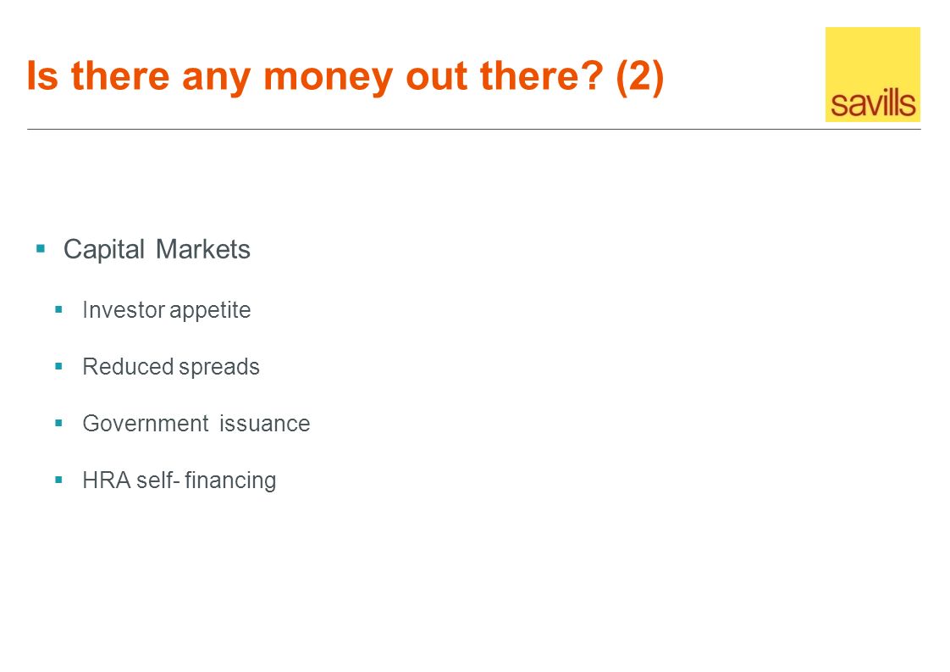Click the bullet marker beside HRA self-financing
Image resolution: width=950 pixels, height=672 pixels.
[x=58, y=480]
